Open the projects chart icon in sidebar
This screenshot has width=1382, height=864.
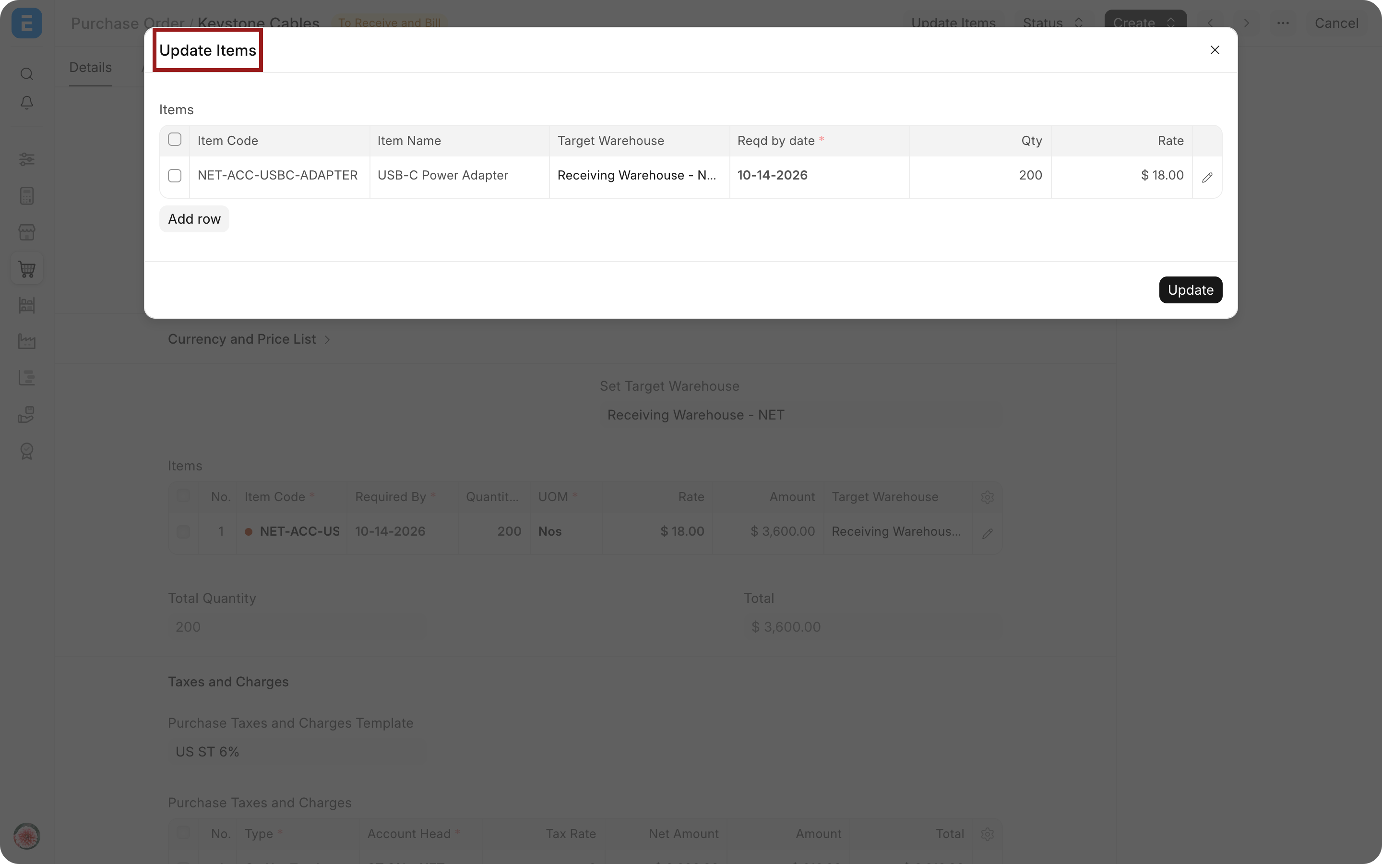[27, 378]
